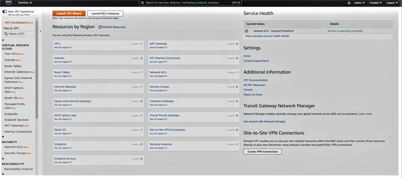Click the green status check for Amazon EC2

click(x=246, y=31)
